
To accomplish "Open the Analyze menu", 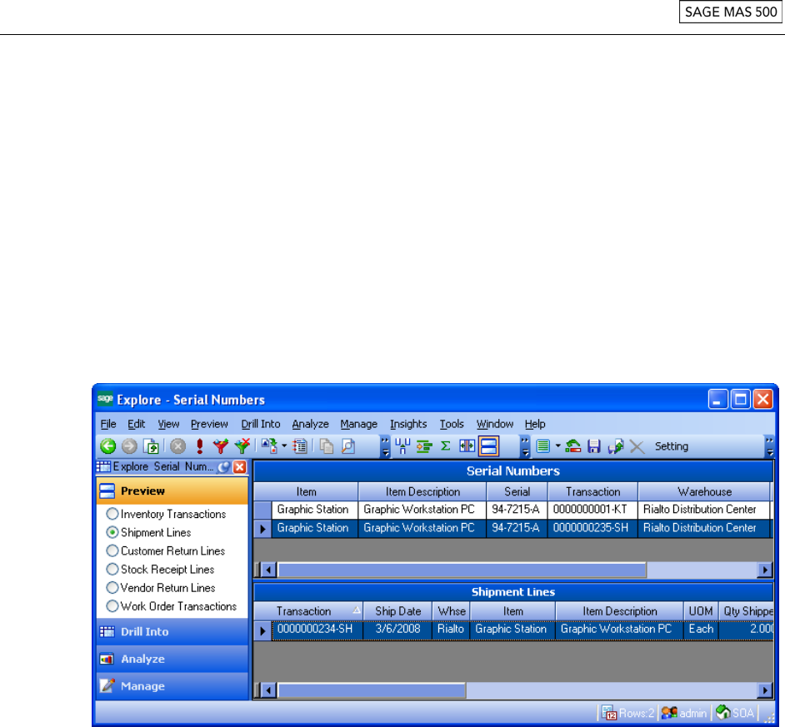I will coord(310,424).
